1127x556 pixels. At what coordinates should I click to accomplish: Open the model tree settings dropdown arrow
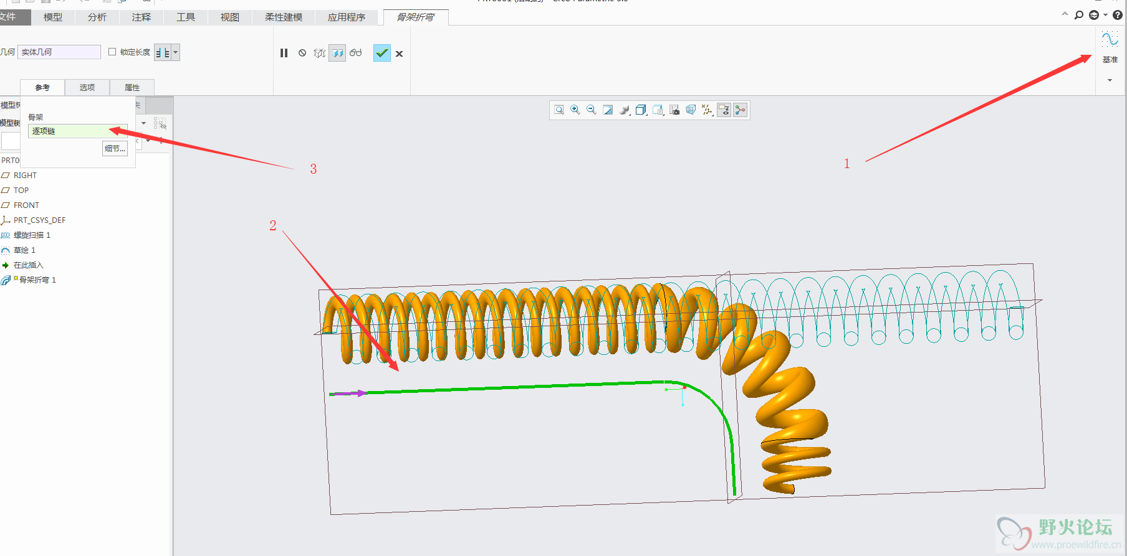[144, 123]
